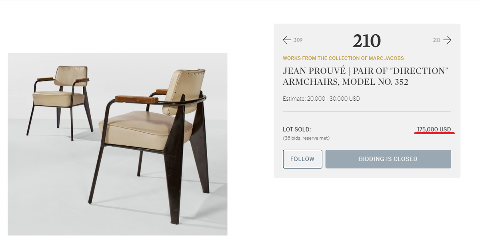
Task: Open the armchairs product photo
Action: (118, 144)
